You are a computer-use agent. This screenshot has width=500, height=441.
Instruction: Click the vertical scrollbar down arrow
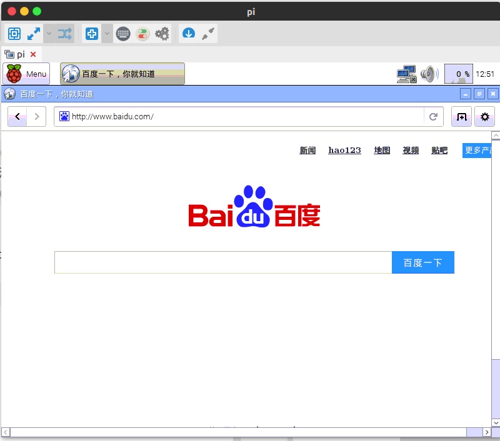pos(496,423)
